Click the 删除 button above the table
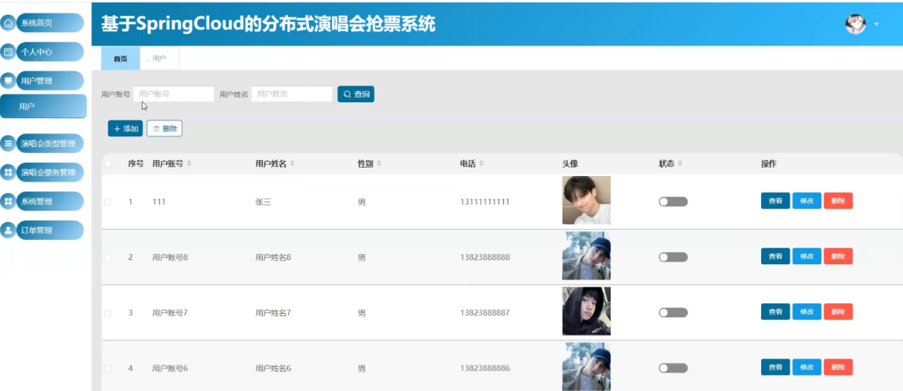Image resolution: width=903 pixels, height=391 pixels. (x=164, y=129)
